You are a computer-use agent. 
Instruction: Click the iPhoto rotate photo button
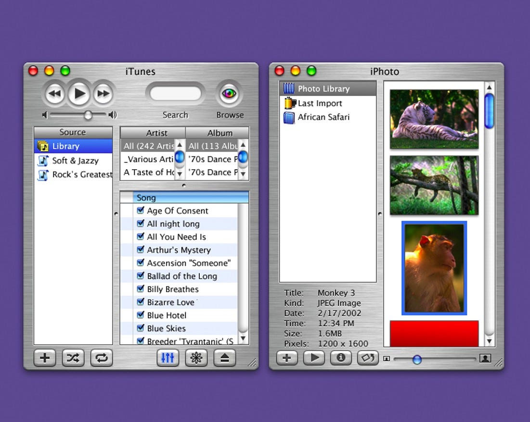(368, 358)
